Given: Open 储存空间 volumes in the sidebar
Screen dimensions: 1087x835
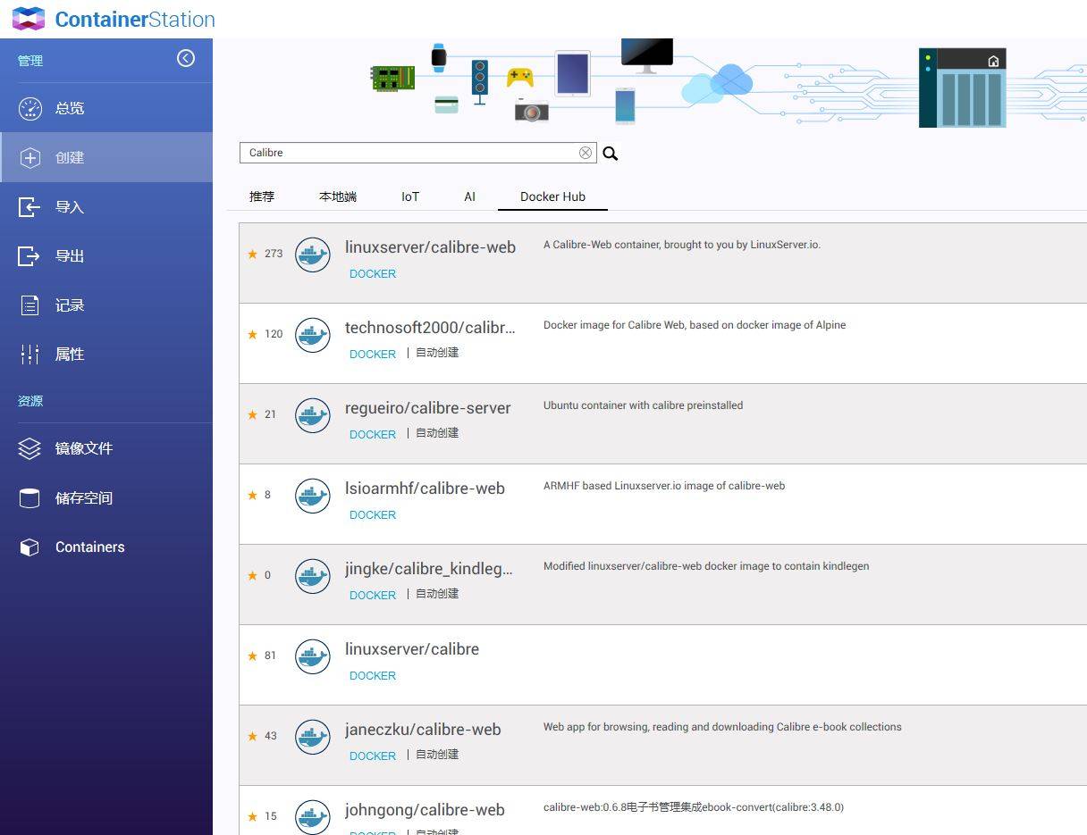Looking at the screenshot, I should click(83, 497).
